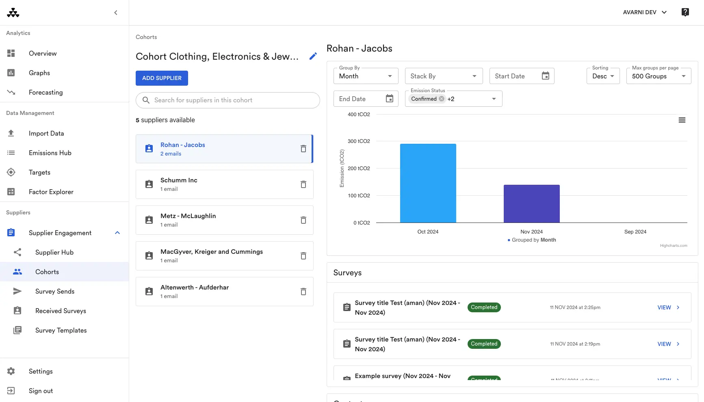Click the Received Surveys badge icon

click(x=17, y=311)
